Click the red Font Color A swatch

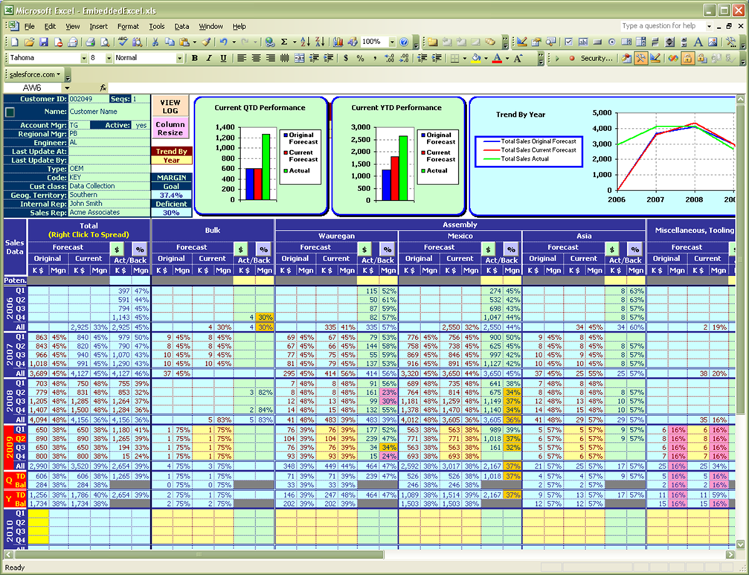coord(498,58)
